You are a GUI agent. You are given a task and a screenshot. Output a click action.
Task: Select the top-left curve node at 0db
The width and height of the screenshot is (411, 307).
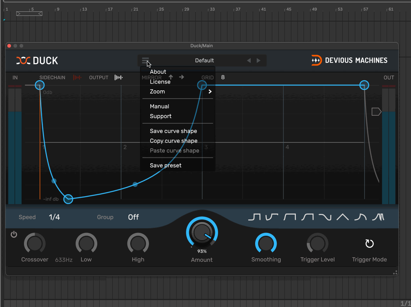(39, 85)
